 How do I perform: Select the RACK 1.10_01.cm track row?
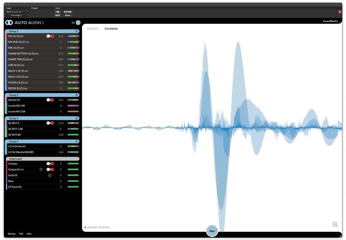(42, 71)
